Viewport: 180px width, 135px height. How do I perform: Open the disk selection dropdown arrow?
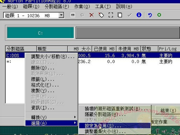click(61, 15)
